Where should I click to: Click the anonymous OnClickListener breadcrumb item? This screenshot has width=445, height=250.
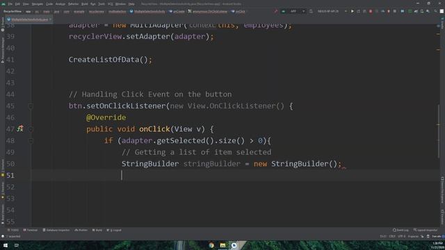(x=208, y=12)
